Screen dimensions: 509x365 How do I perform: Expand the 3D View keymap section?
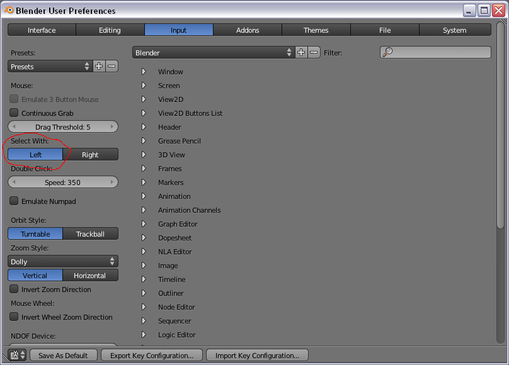tap(144, 155)
